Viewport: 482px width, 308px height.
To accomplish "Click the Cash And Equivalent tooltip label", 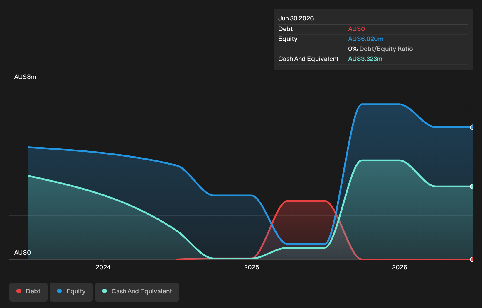I will tap(308, 59).
